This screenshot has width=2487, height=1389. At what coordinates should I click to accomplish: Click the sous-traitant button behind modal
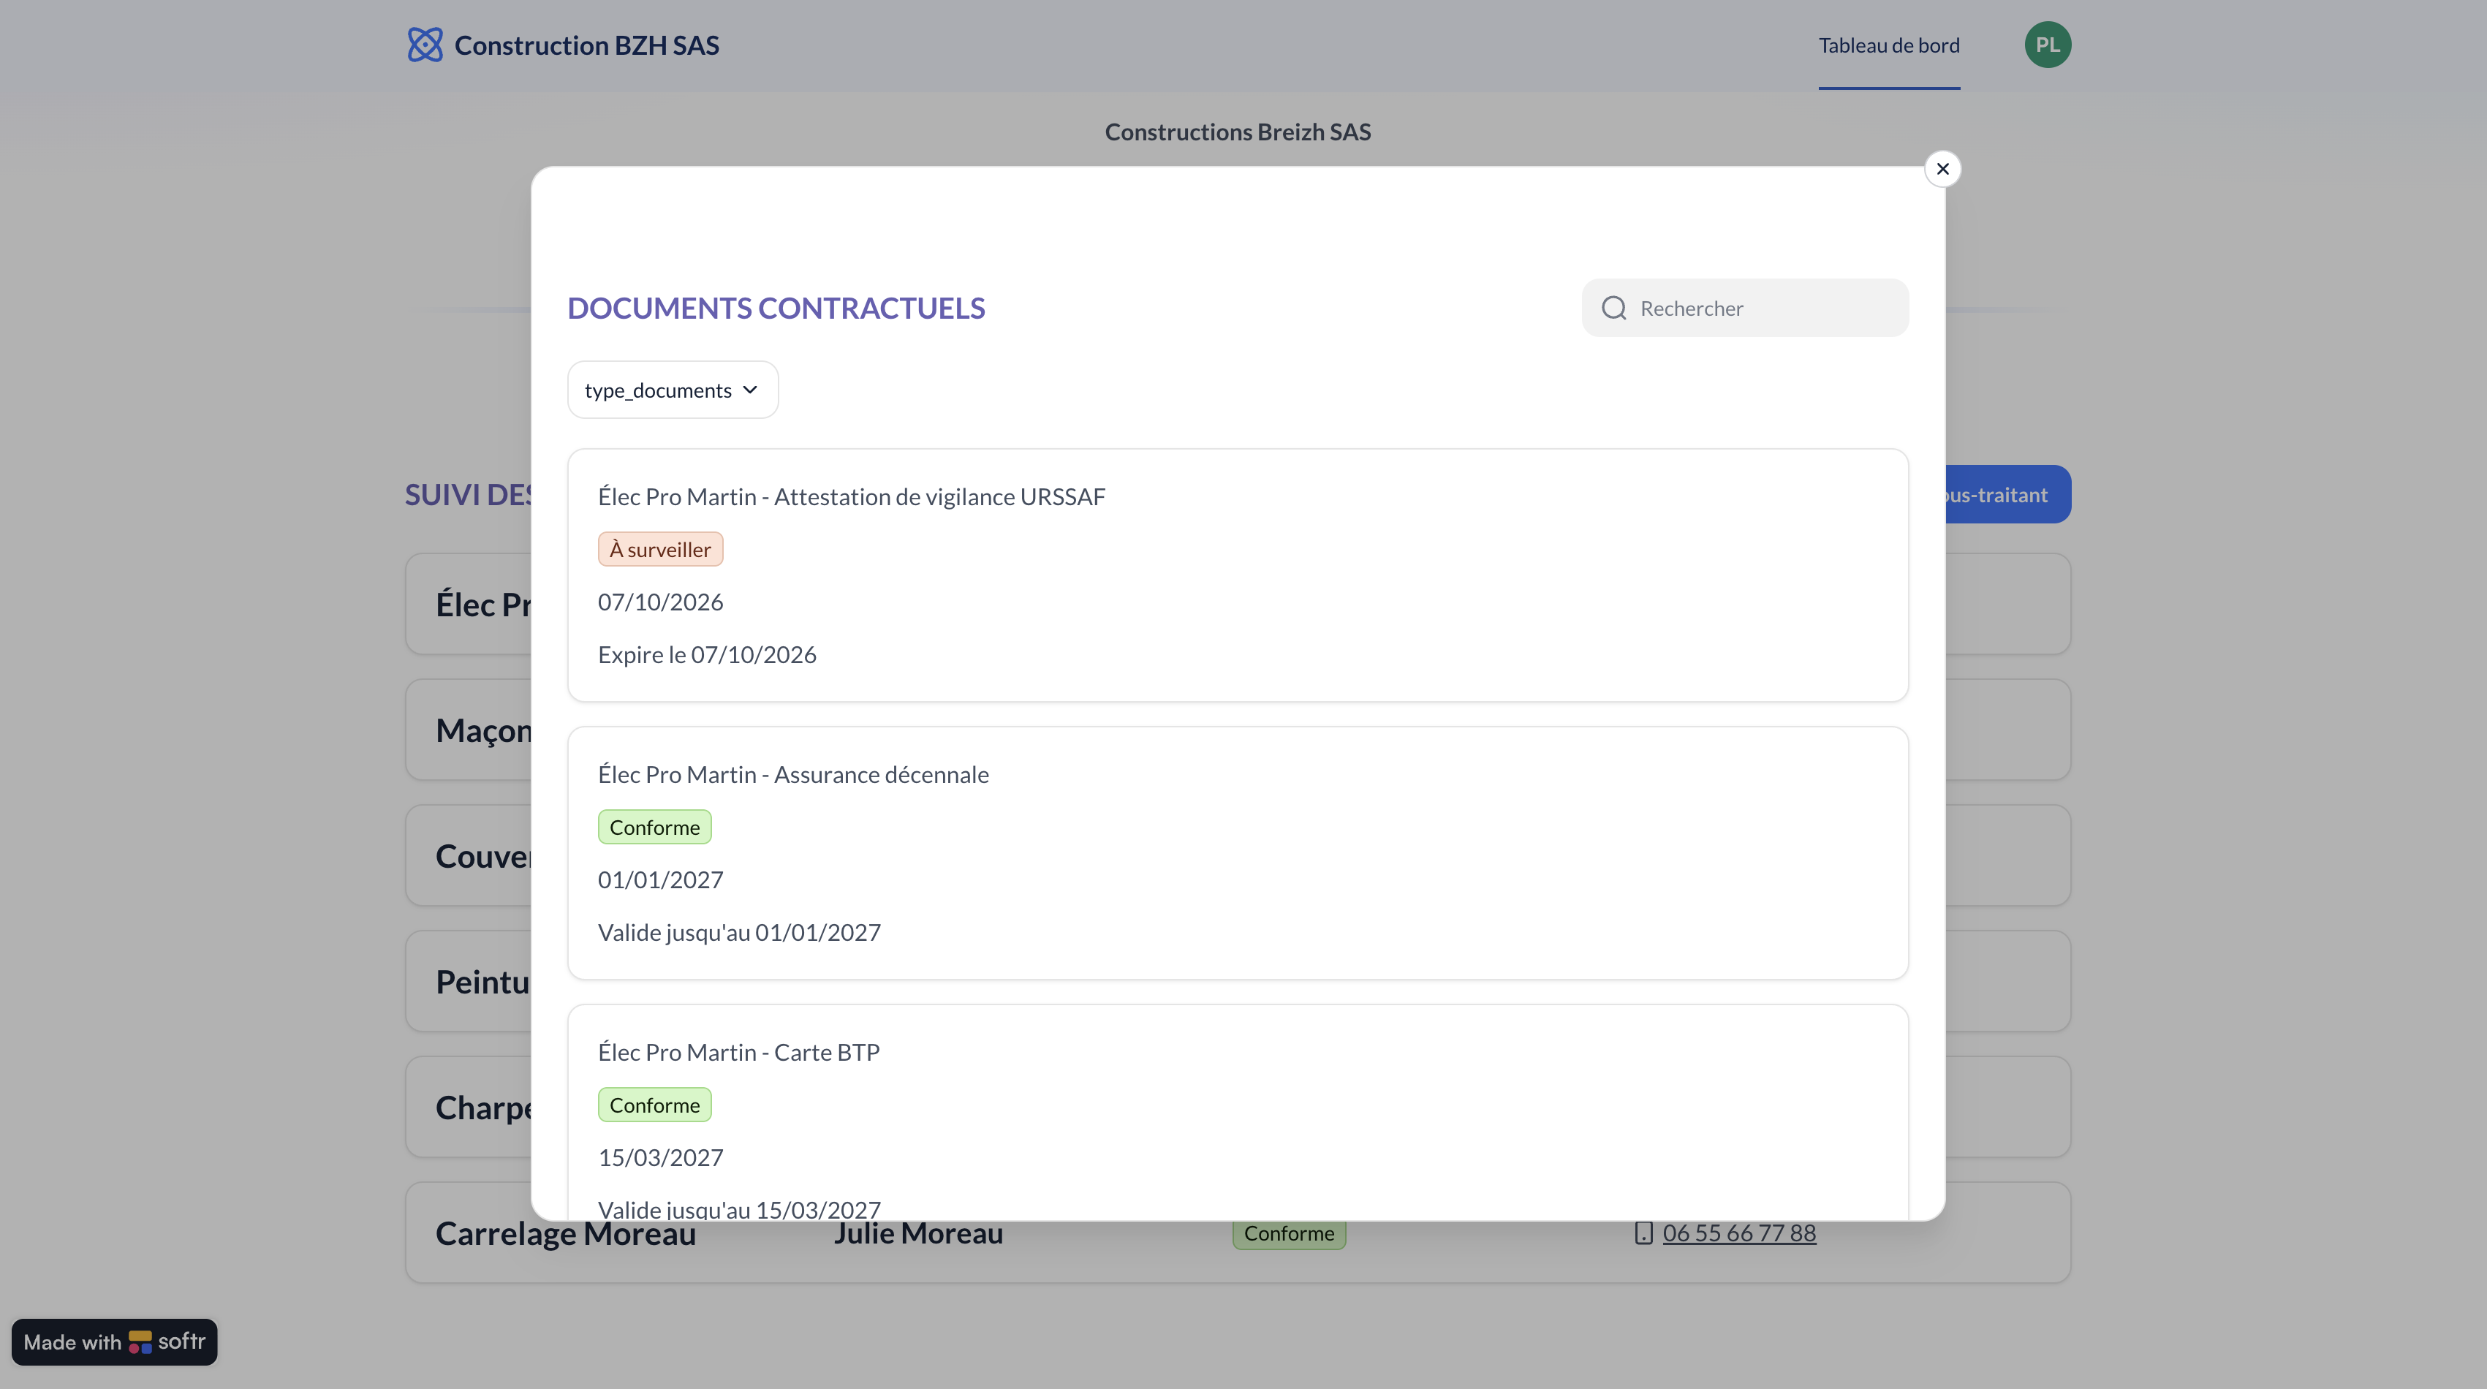[x=2008, y=494]
